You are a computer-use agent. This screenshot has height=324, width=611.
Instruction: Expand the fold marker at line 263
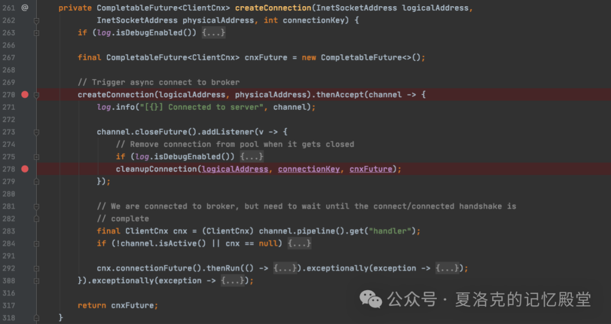(x=36, y=33)
